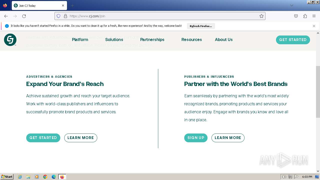The height and width of the screenshot is (180, 320).
Task: Click the forward navigation arrow
Action: pyautogui.click(x=15, y=16)
